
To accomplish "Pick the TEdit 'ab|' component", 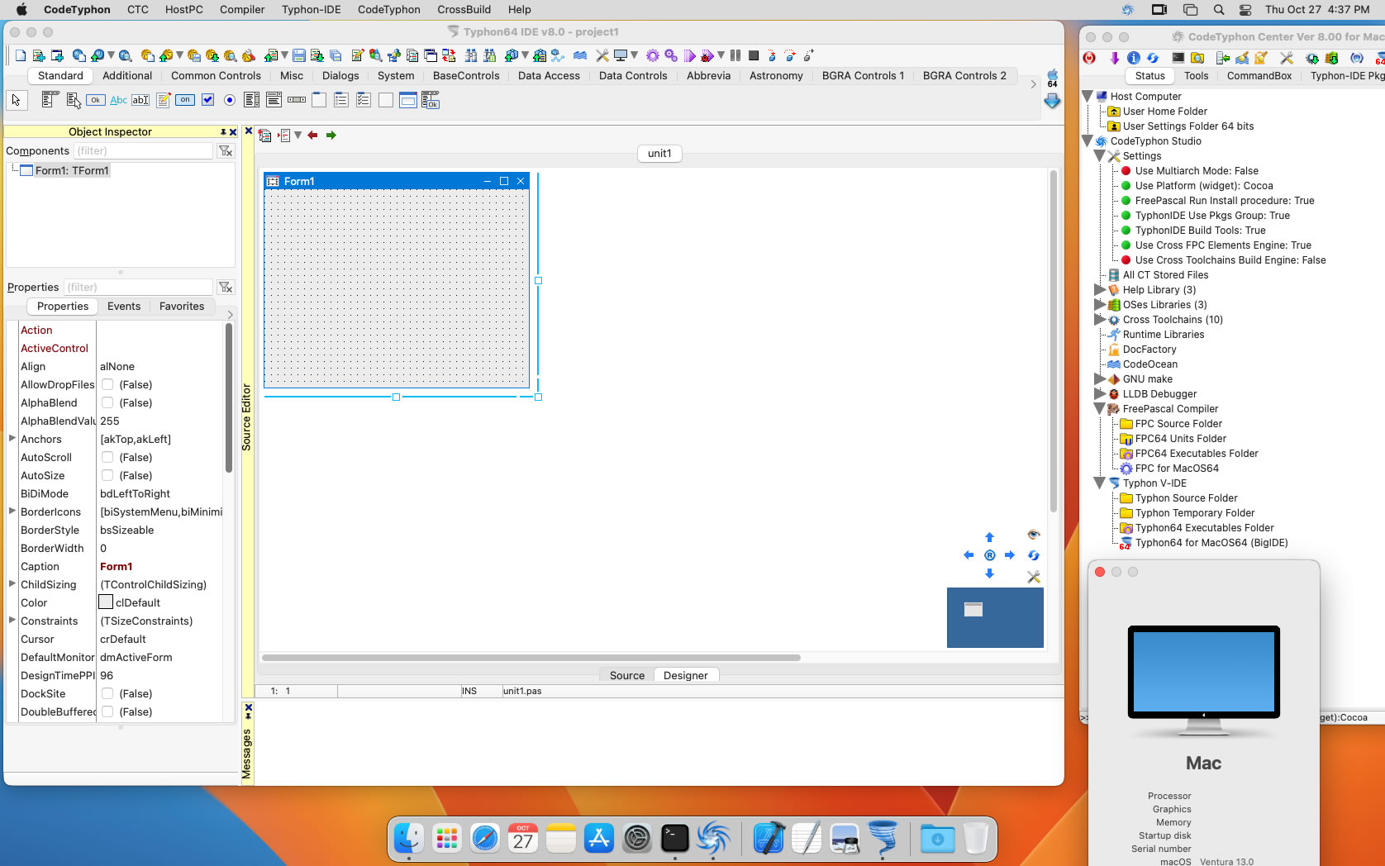I will coord(140,100).
